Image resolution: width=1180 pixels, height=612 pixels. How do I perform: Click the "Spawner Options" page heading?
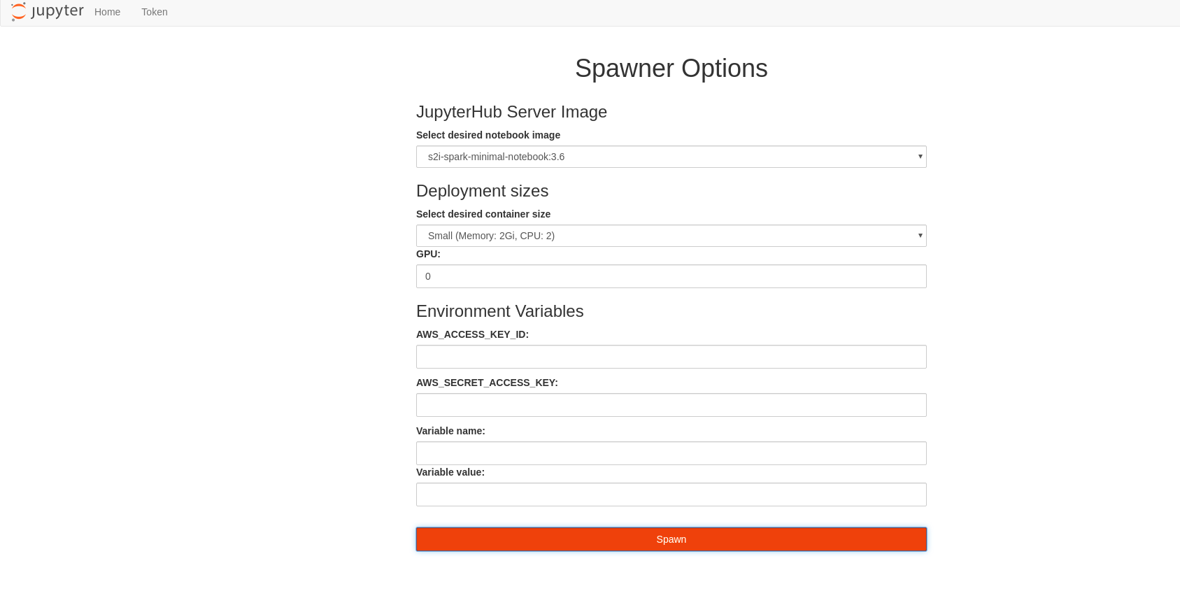pos(671,69)
